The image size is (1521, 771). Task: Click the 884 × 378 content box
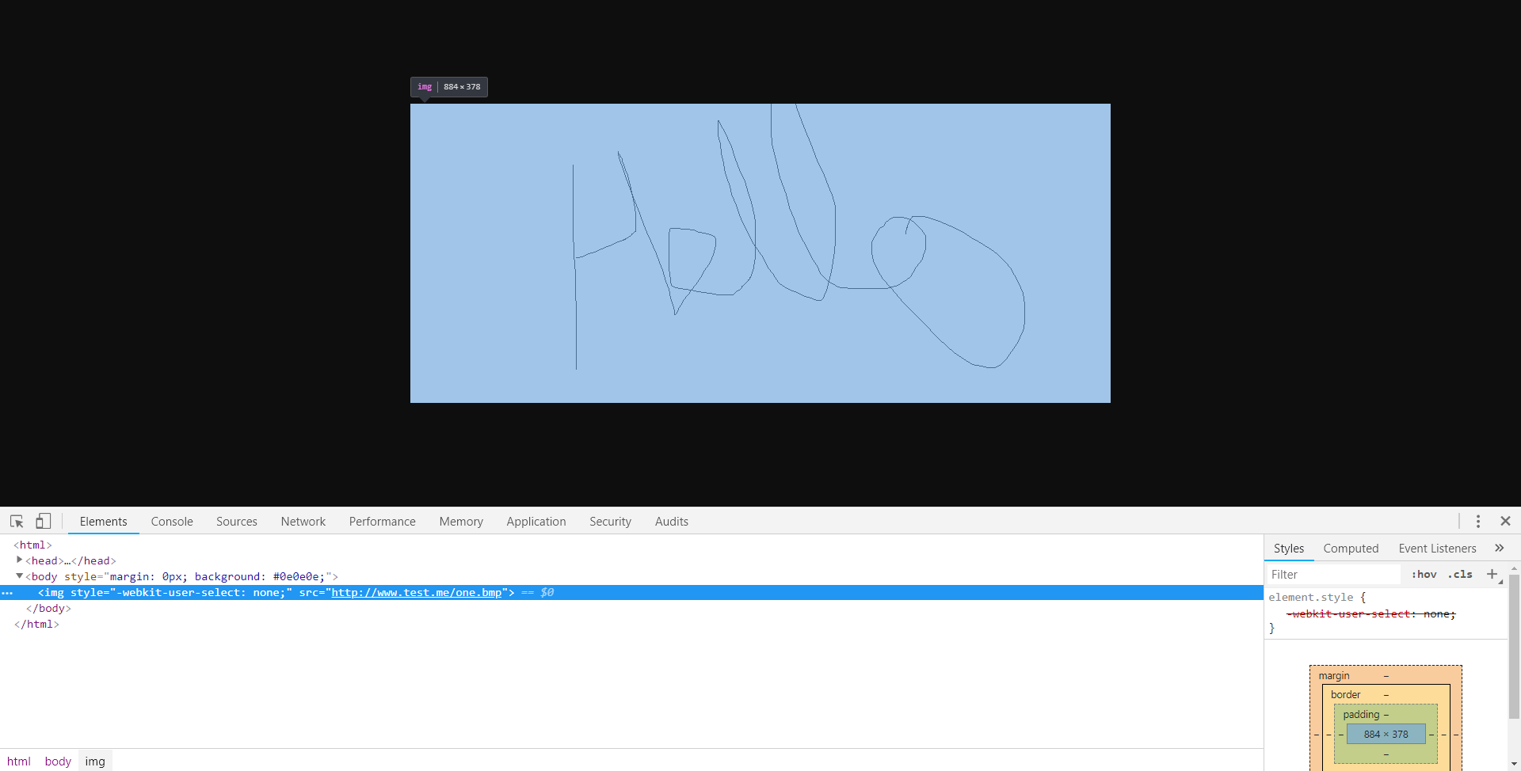pos(1386,735)
